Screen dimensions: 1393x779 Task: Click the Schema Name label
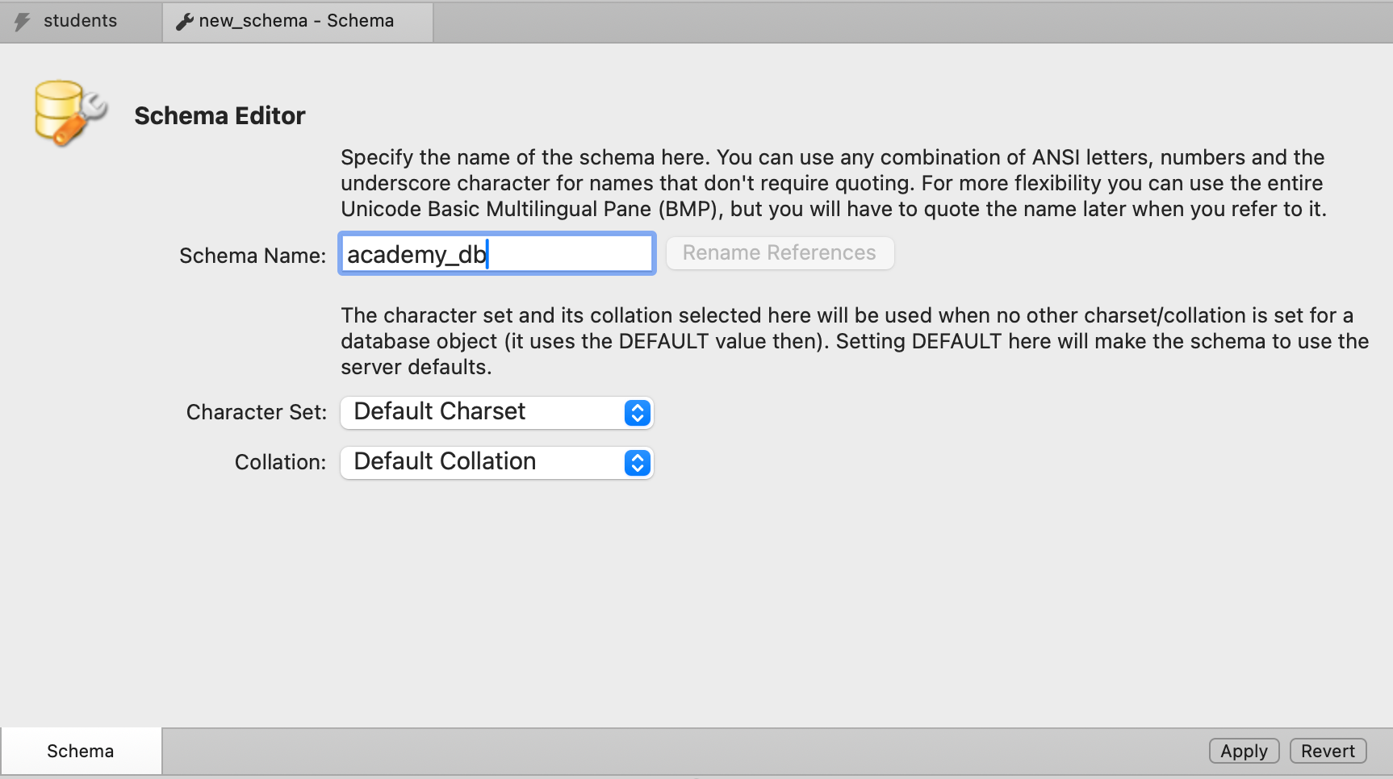[253, 256]
